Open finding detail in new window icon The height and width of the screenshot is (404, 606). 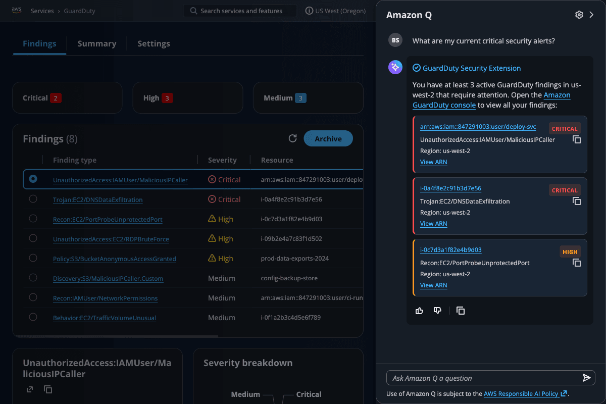30,389
